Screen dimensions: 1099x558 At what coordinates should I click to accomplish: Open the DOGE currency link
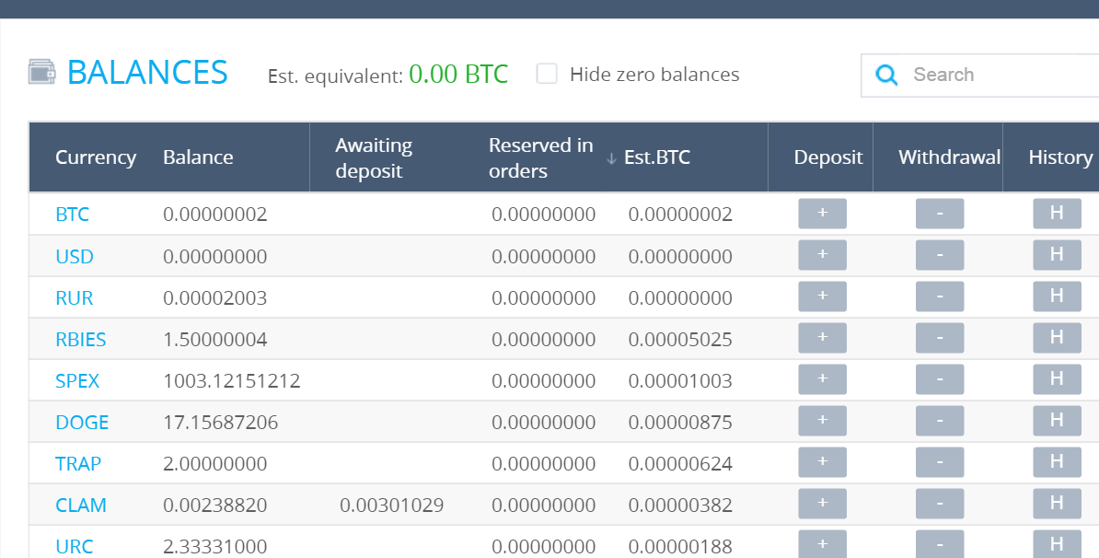pos(82,423)
